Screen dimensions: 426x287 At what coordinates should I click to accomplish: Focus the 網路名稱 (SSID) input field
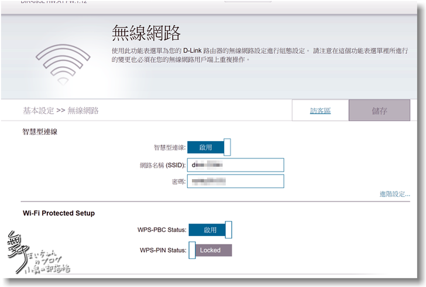(235, 165)
